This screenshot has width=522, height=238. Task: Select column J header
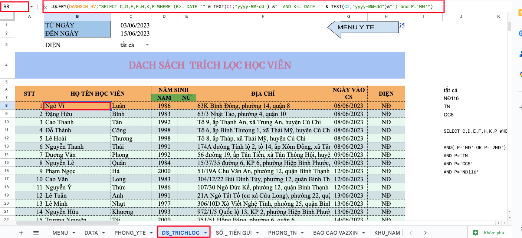coord(461,17)
